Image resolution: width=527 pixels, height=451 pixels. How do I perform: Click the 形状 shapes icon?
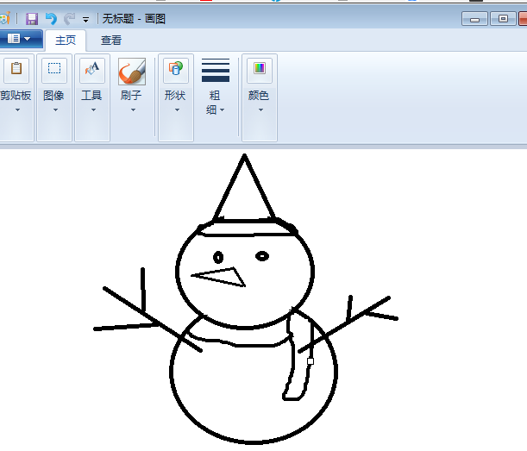point(176,70)
